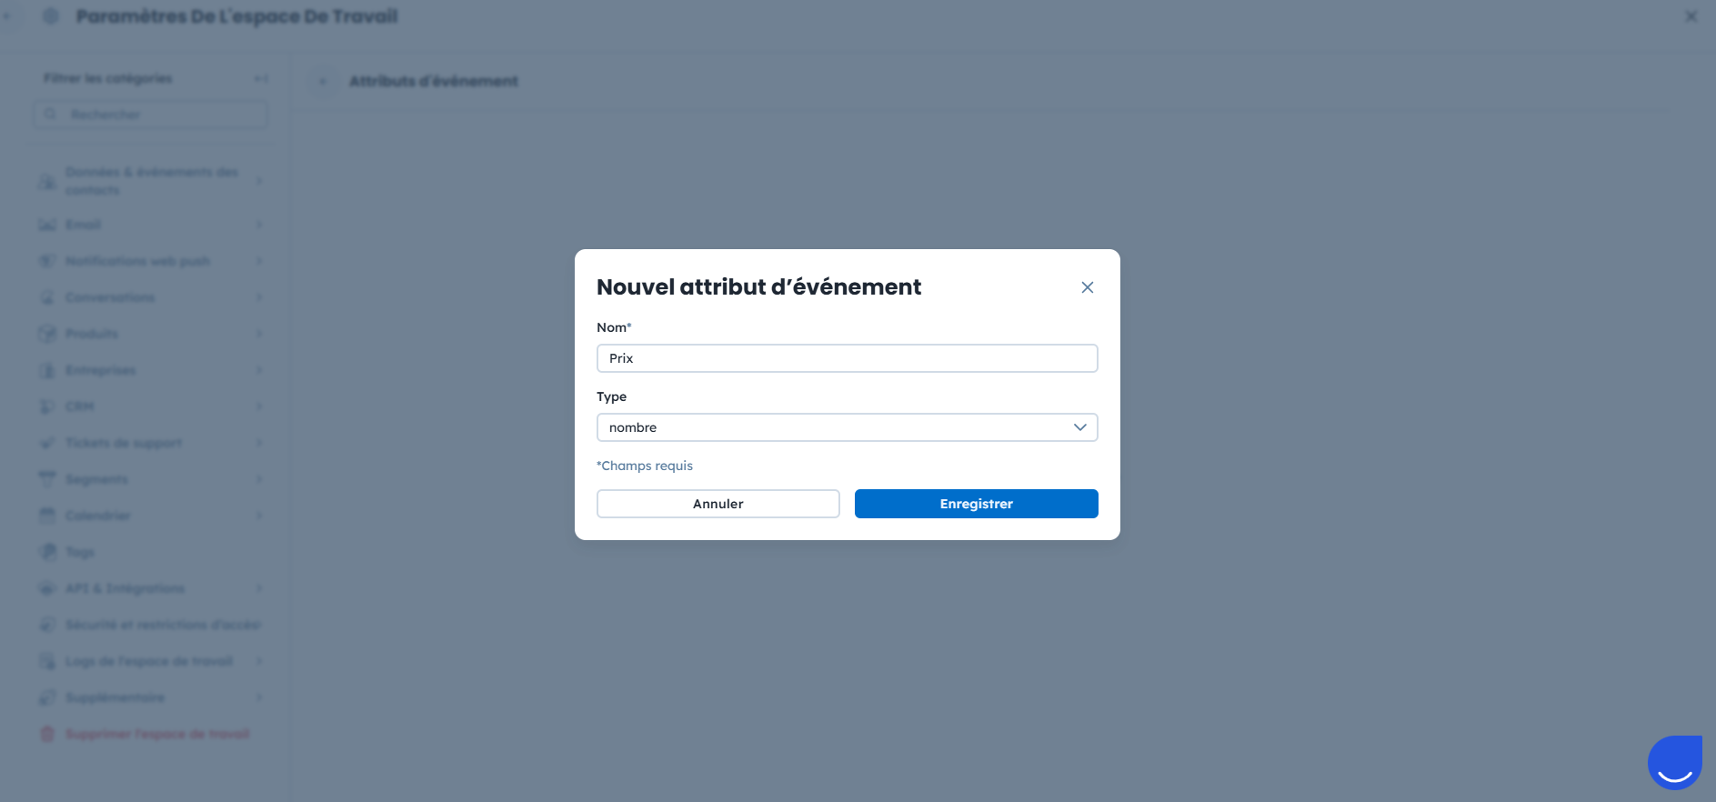Viewport: 1716px width, 802px height.
Task: Select the Entreprises category
Action: 151,370
